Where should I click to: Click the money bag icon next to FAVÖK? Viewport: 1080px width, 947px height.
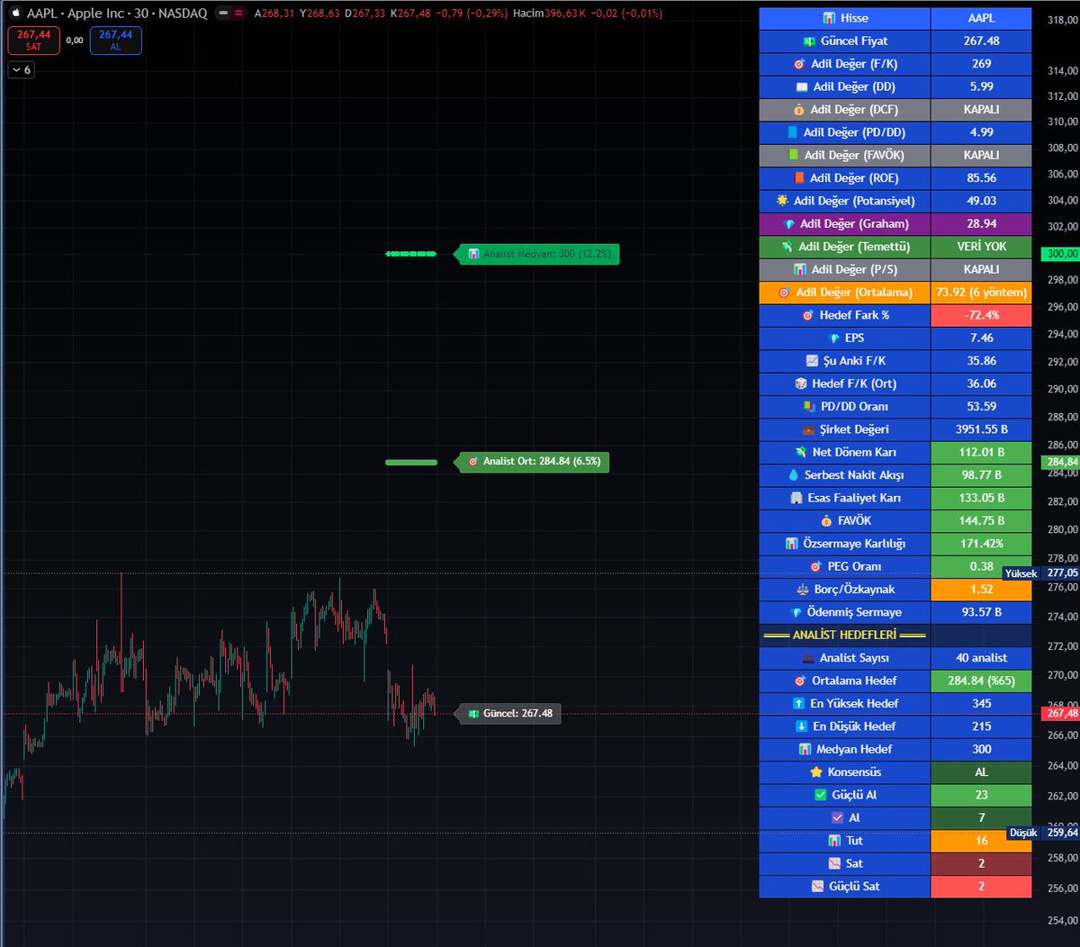tap(825, 520)
